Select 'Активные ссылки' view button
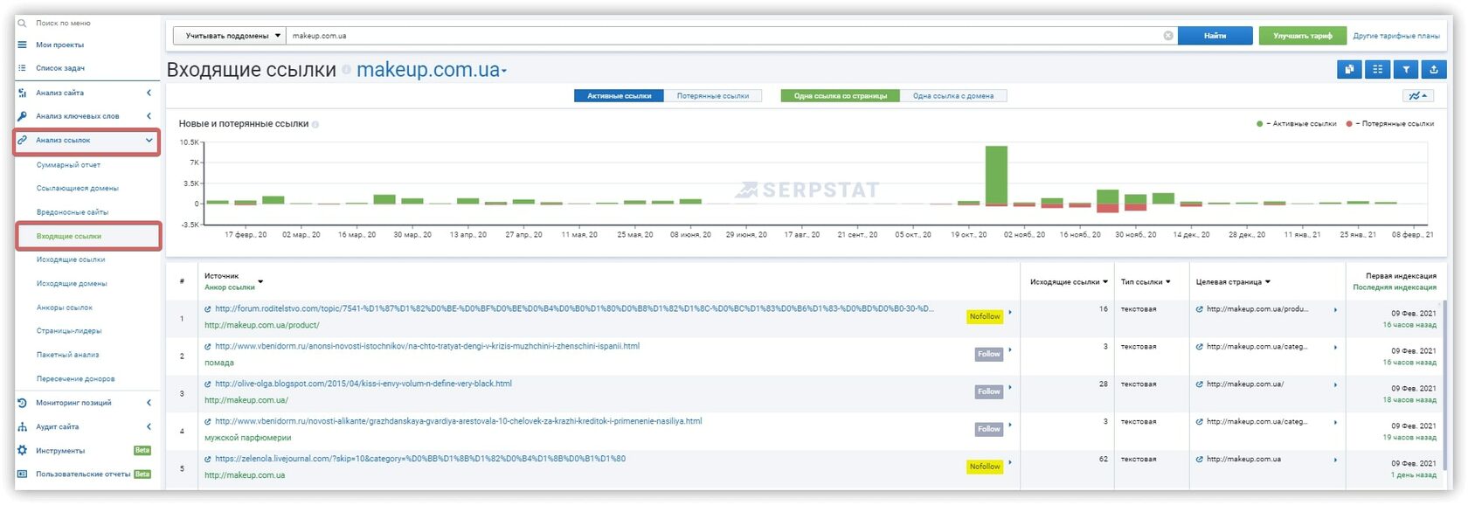 point(619,96)
